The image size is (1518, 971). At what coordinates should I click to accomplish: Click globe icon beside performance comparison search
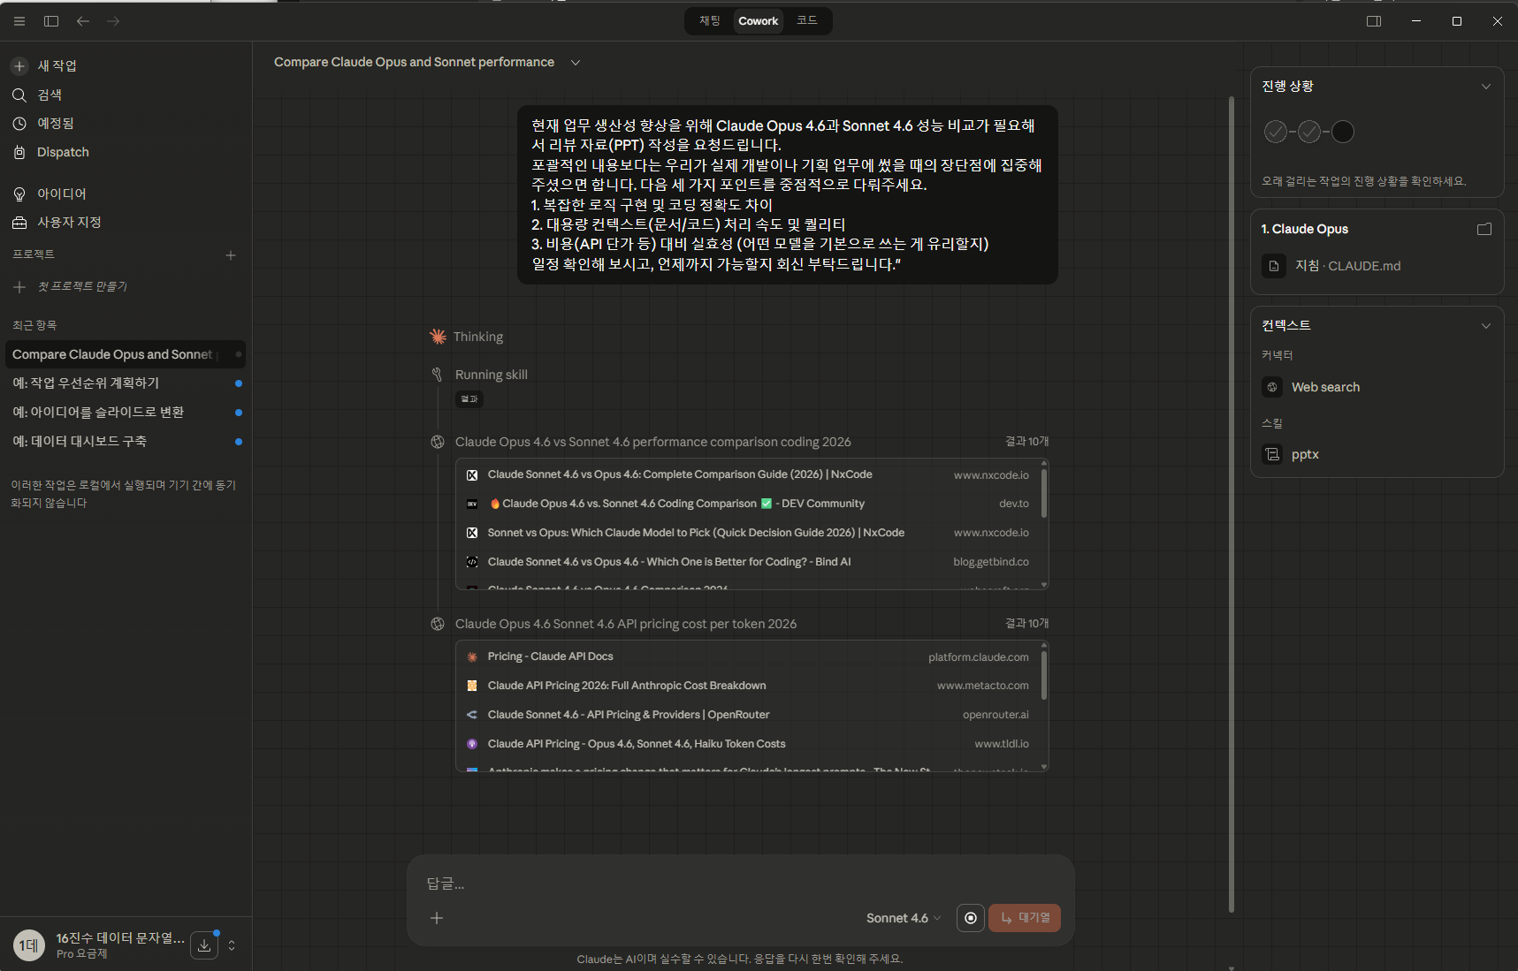[438, 442]
